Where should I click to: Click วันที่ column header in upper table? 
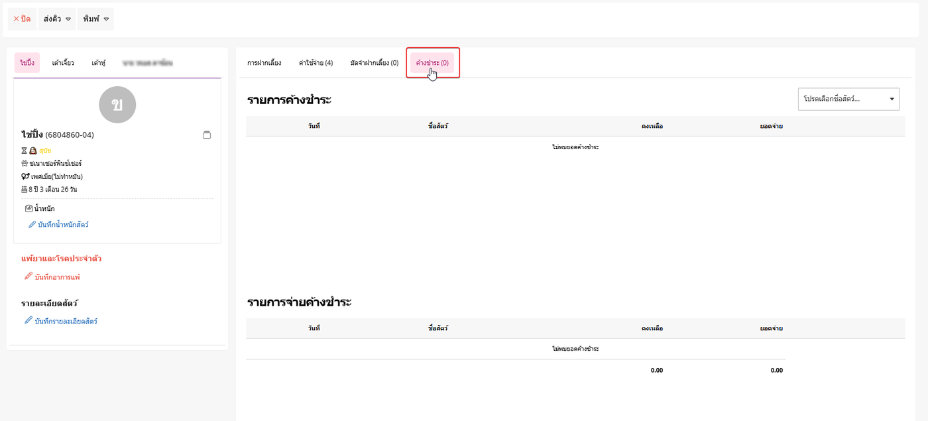[314, 126]
